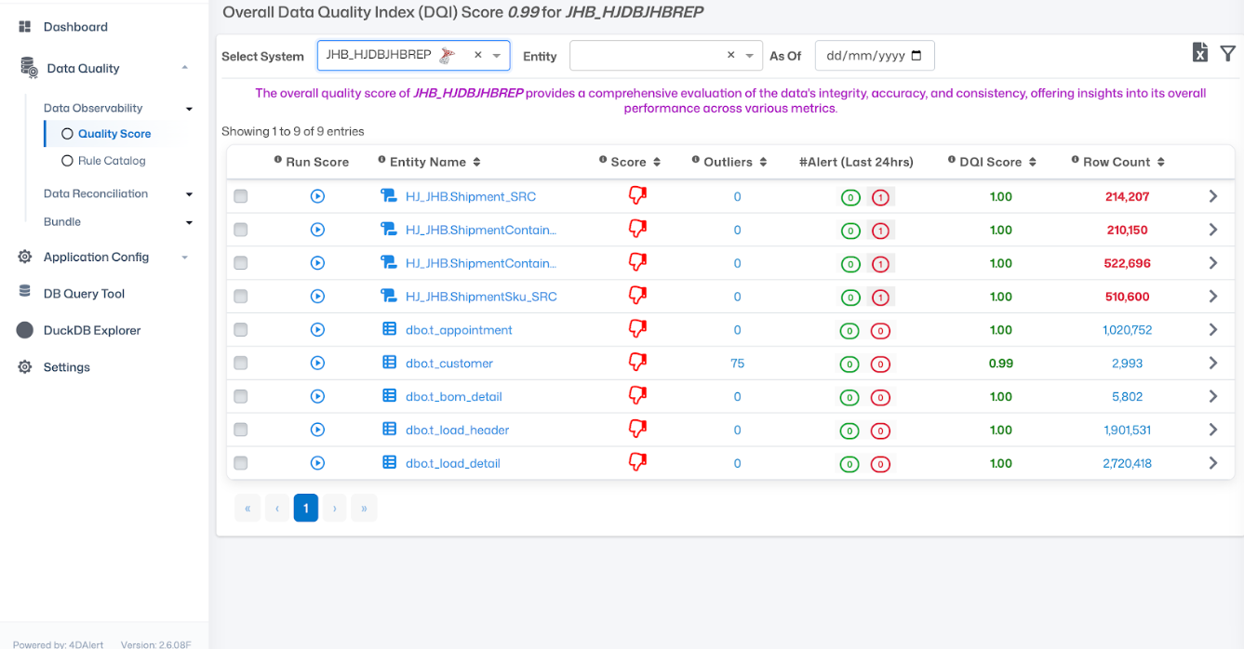The image size is (1244, 649).
Task: Select the Rule Catalog radio item
Action: 67,161
